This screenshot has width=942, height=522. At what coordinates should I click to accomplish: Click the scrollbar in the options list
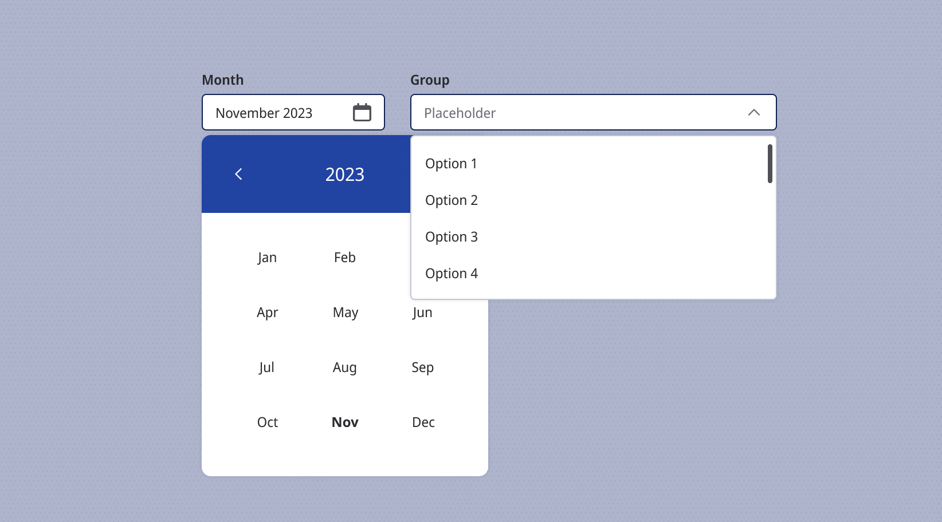(770, 163)
